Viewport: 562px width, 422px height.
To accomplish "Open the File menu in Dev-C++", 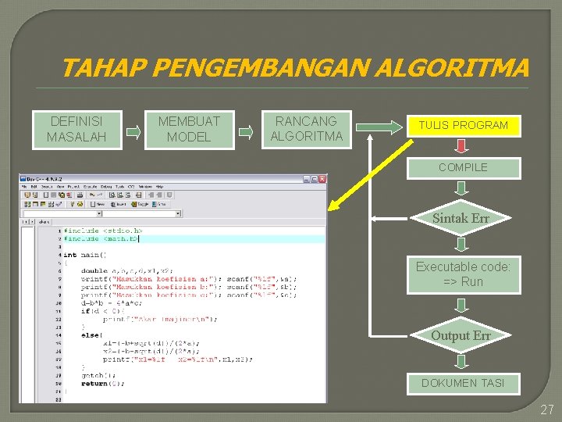I will 24,187.
